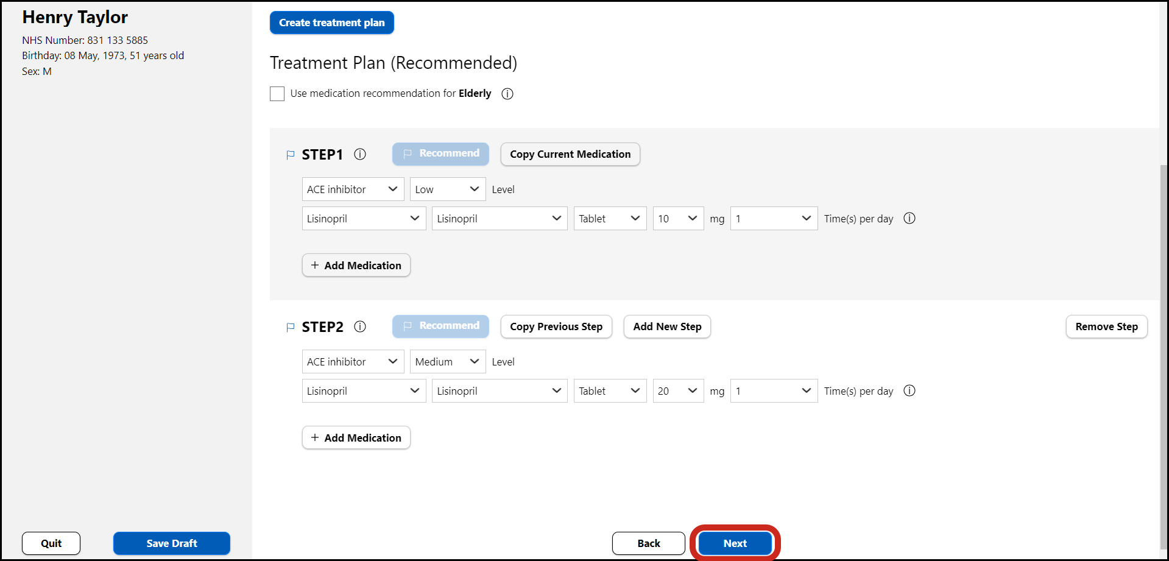Click the flag icon beside STEP1
The width and height of the screenshot is (1169, 561).
[291, 155]
